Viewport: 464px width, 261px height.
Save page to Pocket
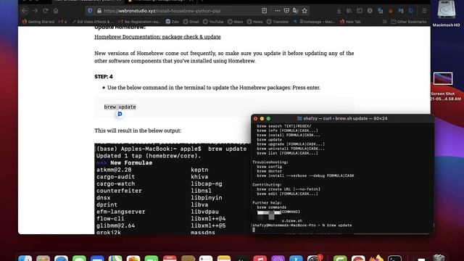pyautogui.click(x=286, y=11)
